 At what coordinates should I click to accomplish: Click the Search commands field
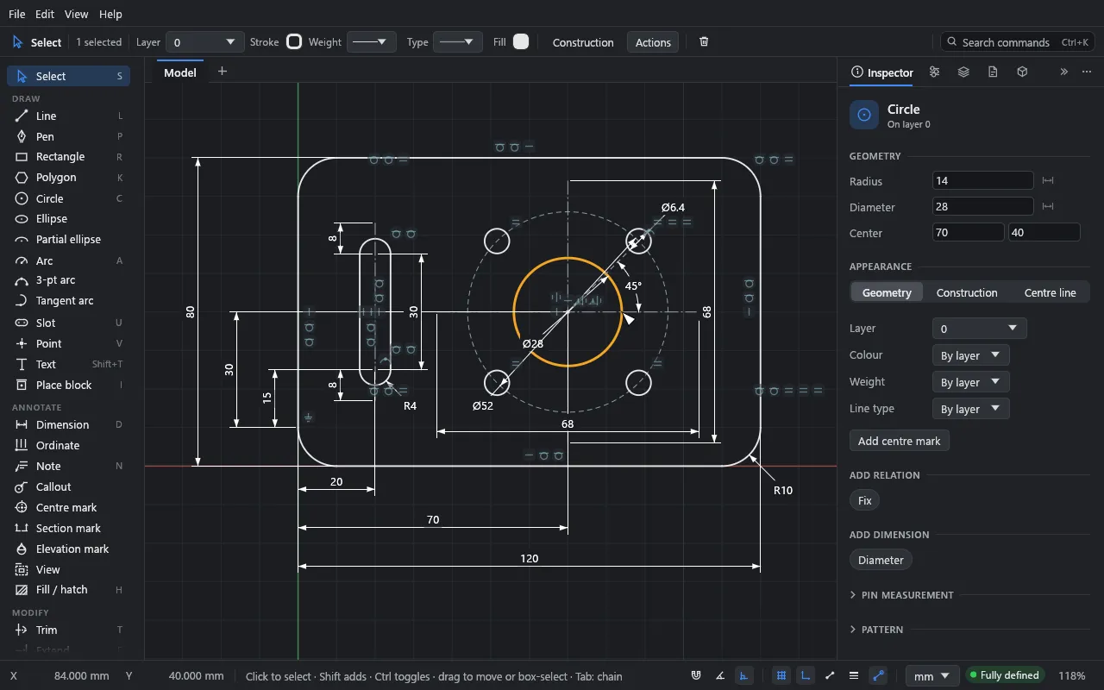(x=1018, y=42)
